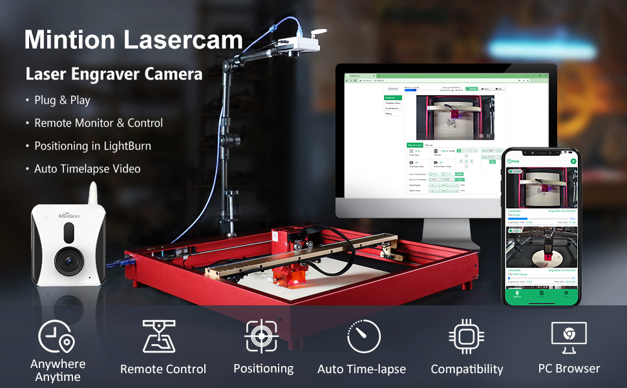This screenshot has height=388, width=627.
Task: Click the center home button of the jog pad
Action: tap(466, 161)
